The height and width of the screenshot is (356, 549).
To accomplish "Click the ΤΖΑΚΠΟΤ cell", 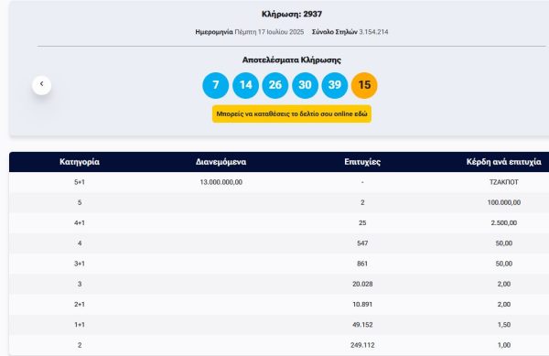I will click(504, 182).
